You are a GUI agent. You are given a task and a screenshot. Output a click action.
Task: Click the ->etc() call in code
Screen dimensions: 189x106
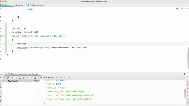30,9
